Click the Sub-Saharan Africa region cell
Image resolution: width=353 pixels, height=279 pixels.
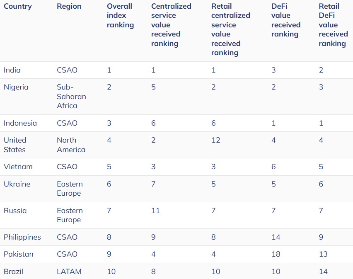(x=71, y=96)
